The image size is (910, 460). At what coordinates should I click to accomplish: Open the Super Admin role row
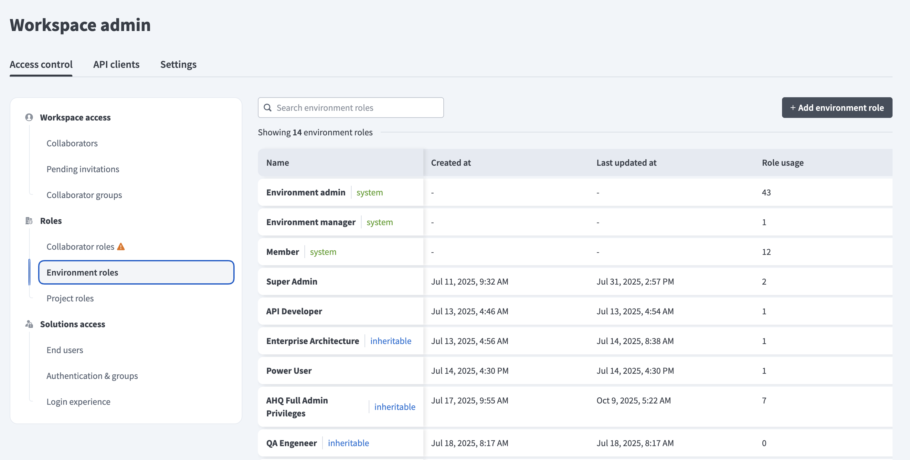[x=292, y=281]
